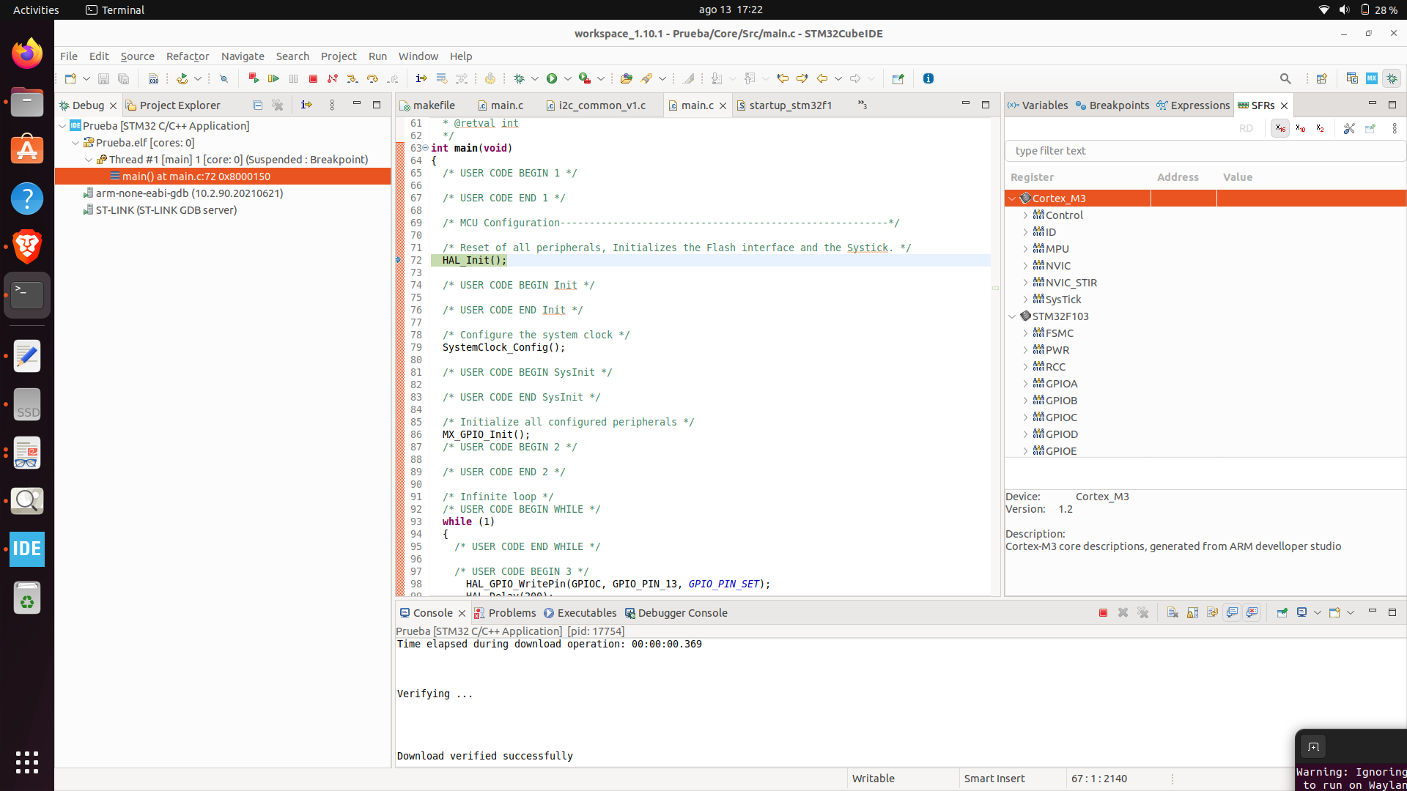1407x791 pixels.
Task: Expand the GPIOC register group
Action: pos(1025,417)
